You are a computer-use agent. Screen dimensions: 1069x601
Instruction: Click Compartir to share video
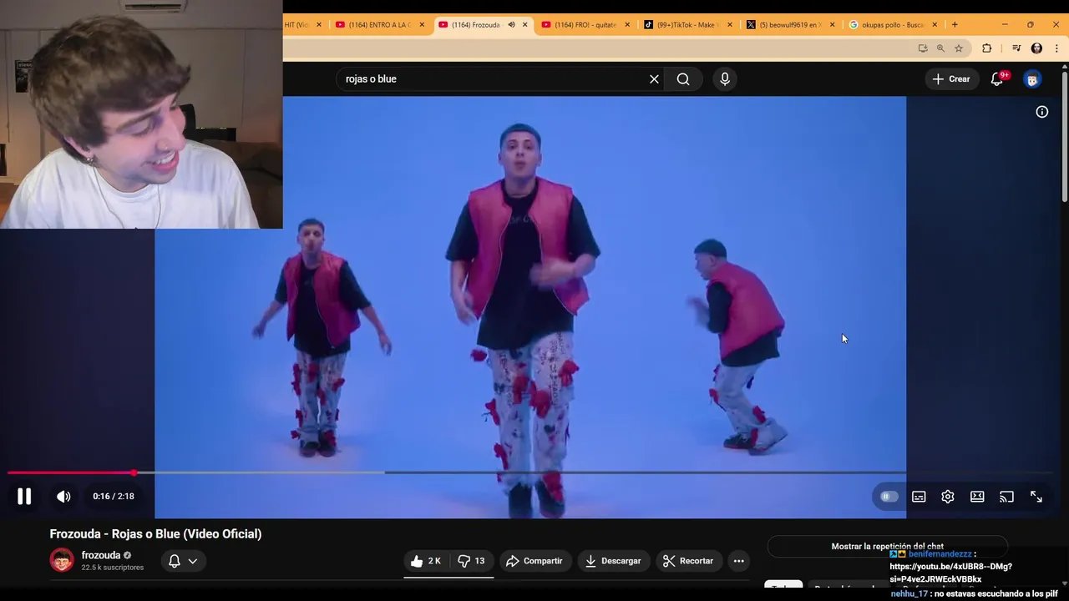(x=534, y=561)
